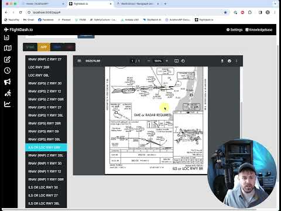The image size is (281, 211).
Task: Open the line chart sidebar icon
Action: (8, 104)
